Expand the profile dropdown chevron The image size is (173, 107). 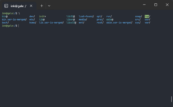click(x=49, y=6)
